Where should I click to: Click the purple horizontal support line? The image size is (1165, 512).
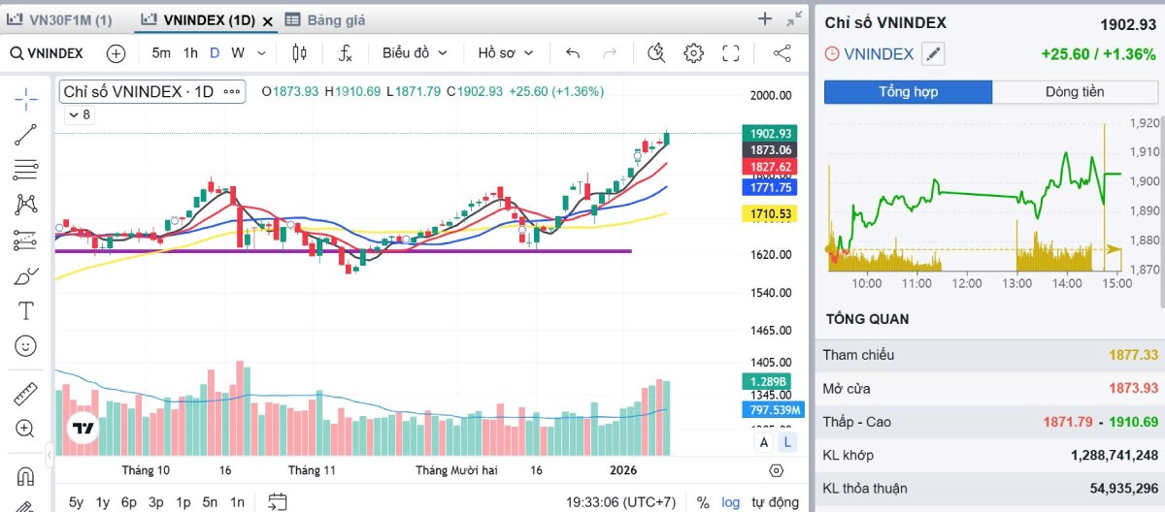coord(343,251)
